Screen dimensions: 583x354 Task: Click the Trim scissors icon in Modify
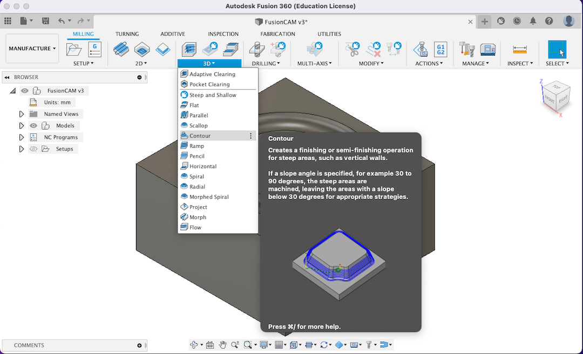352,50
